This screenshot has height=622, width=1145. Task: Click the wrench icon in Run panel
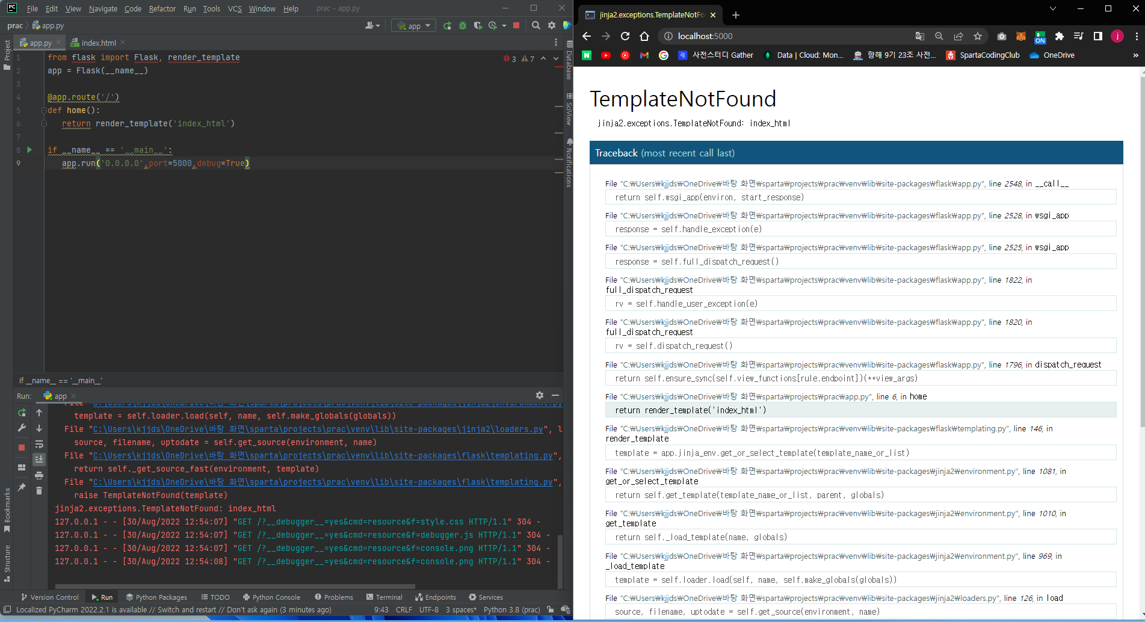click(x=22, y=428)
